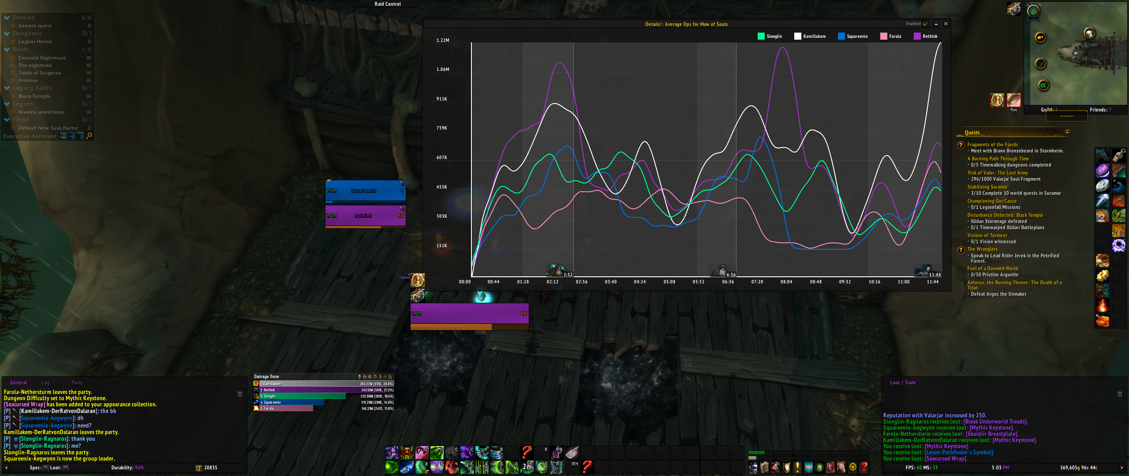Open the shop gold coin icon
This screenshot has width=1129, height=476.
pyautogui.click(x=852, y=467)
